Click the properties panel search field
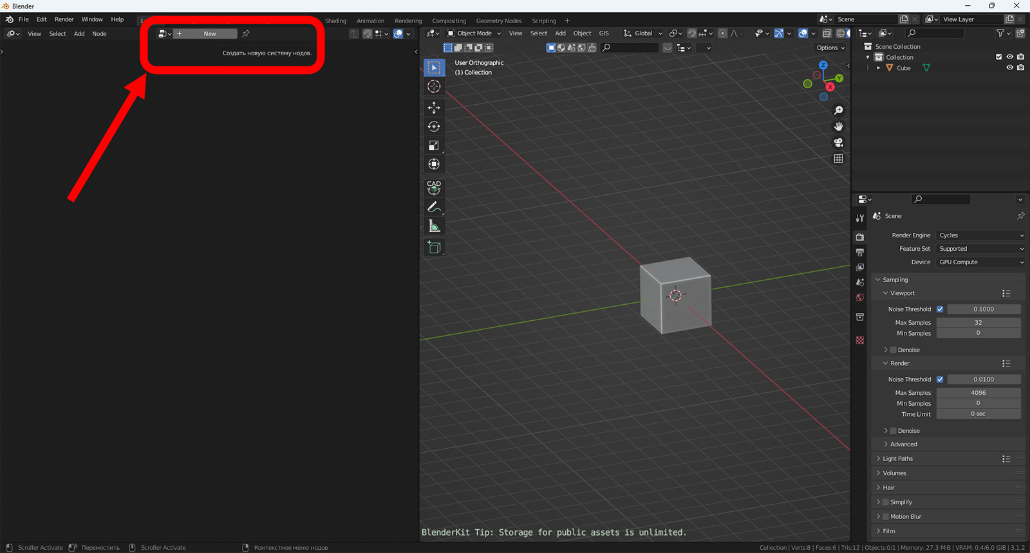The image size is (1030, 553). pyautogui.click(x=942, y=199)
